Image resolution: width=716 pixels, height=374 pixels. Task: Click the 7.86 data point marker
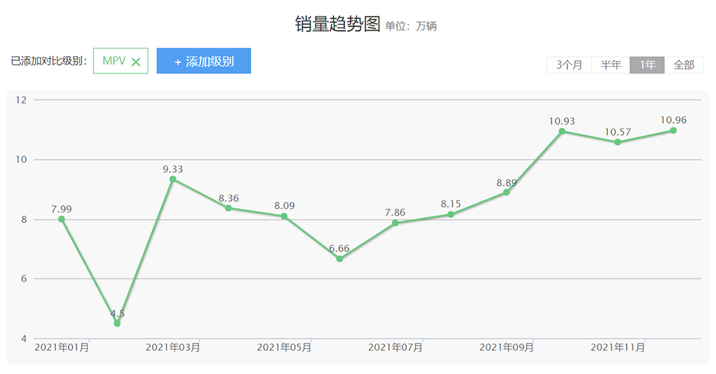[395, 223]
